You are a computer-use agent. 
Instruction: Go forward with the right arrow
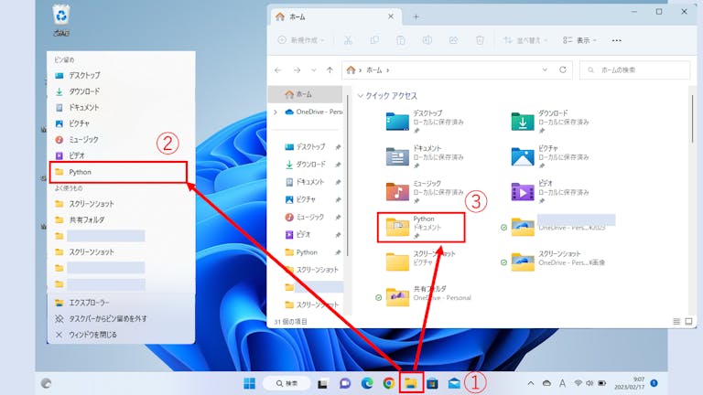tap(297, 70)
